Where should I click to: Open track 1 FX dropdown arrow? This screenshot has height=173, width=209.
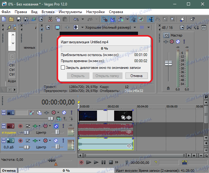click(x=58, y=112)
